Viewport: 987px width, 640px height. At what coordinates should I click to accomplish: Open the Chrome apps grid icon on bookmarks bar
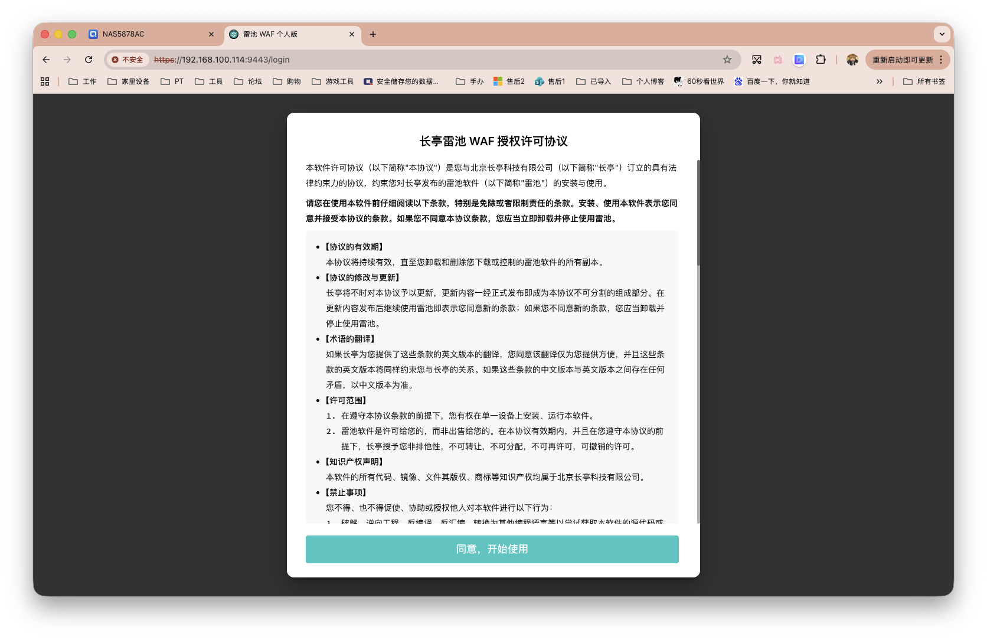tap(45, 81)
